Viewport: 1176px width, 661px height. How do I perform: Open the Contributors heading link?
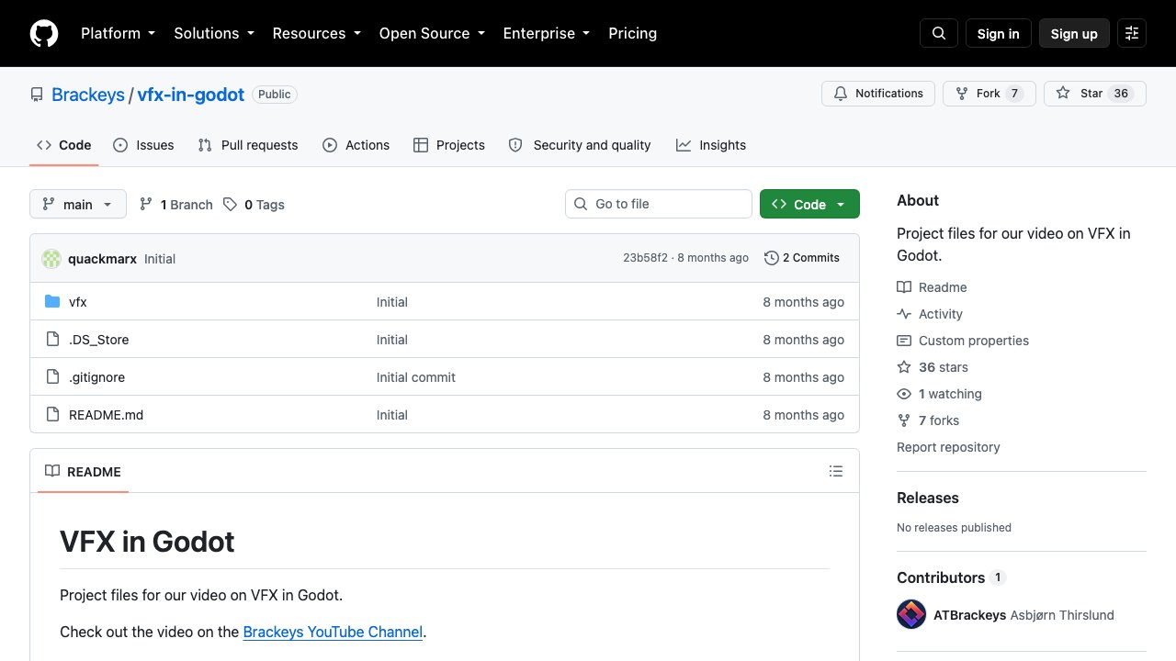coord(951,577)
